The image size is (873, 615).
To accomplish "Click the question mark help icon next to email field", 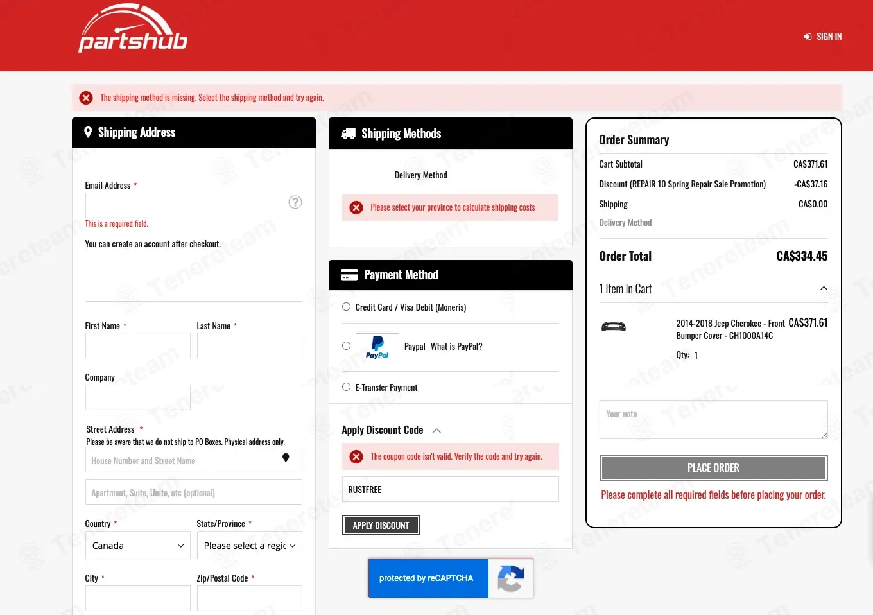I will tap(295, 202).
